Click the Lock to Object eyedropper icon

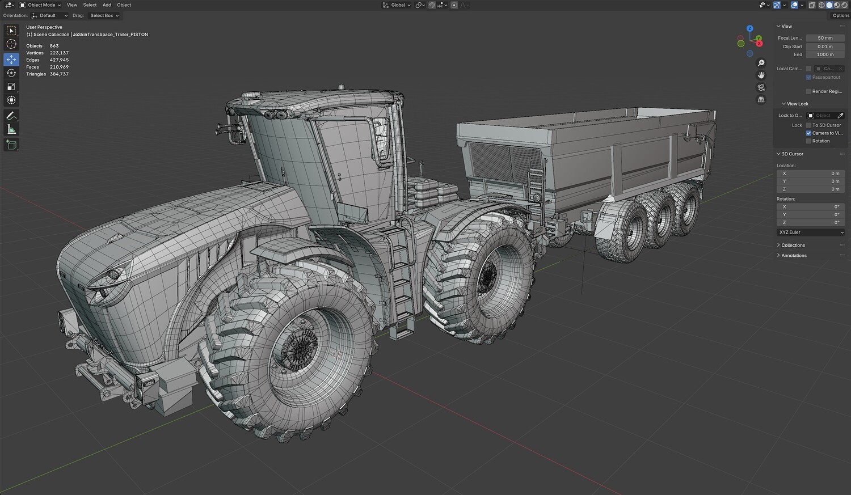click(x=840, y=116)
